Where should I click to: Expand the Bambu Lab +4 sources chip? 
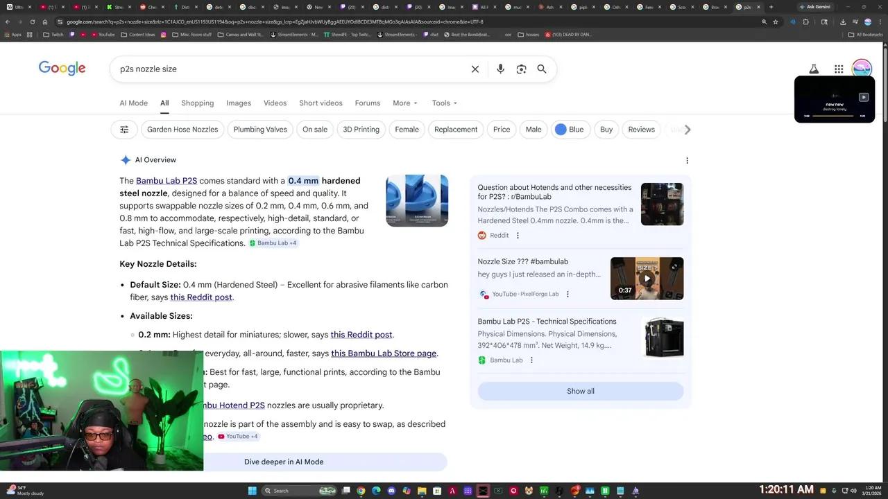click(273, 243)
